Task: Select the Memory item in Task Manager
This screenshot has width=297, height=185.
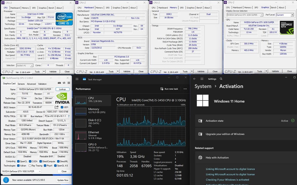Action: point(93,111)
